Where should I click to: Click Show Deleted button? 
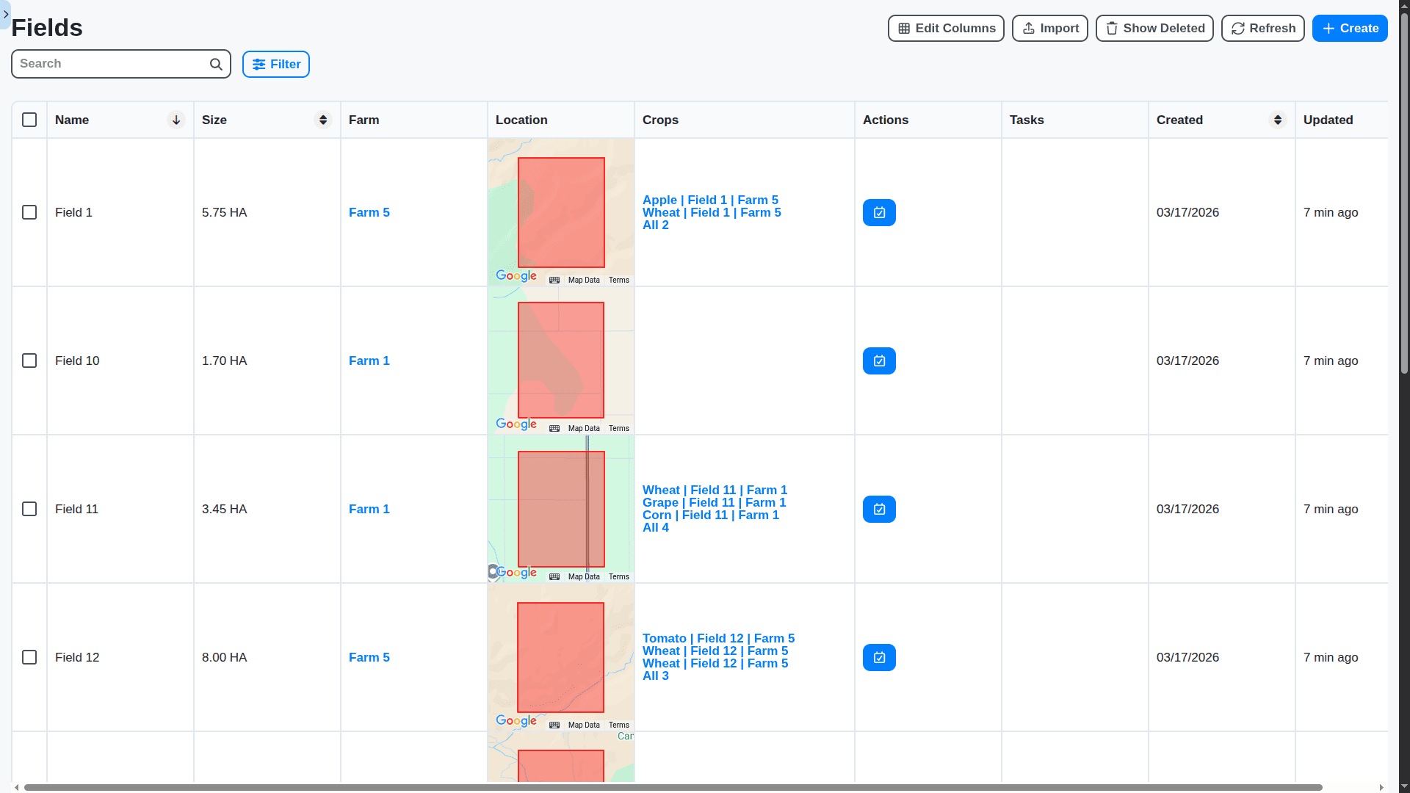click(x=1154, y=29)
